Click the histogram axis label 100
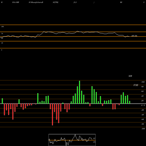 point(143,82)
